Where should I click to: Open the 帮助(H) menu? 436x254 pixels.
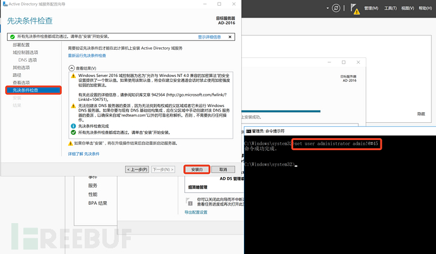[425, 8]
